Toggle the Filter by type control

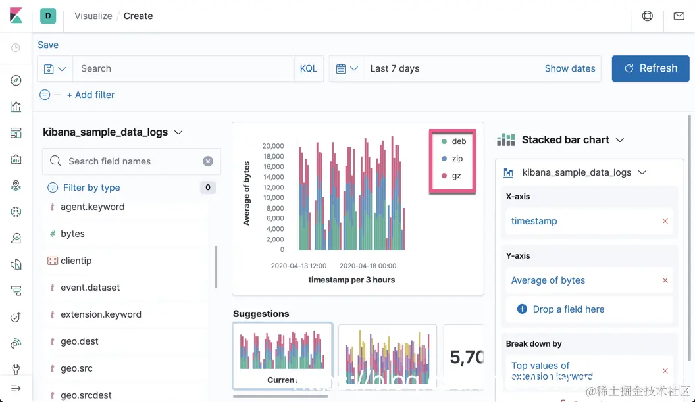[84, 188]
